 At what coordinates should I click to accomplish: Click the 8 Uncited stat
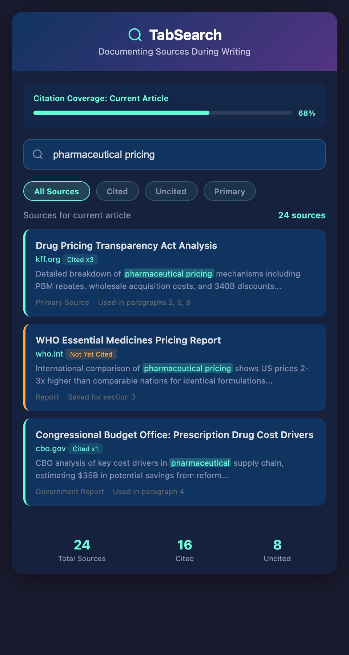pyautogui.click(x=277, y=550)
